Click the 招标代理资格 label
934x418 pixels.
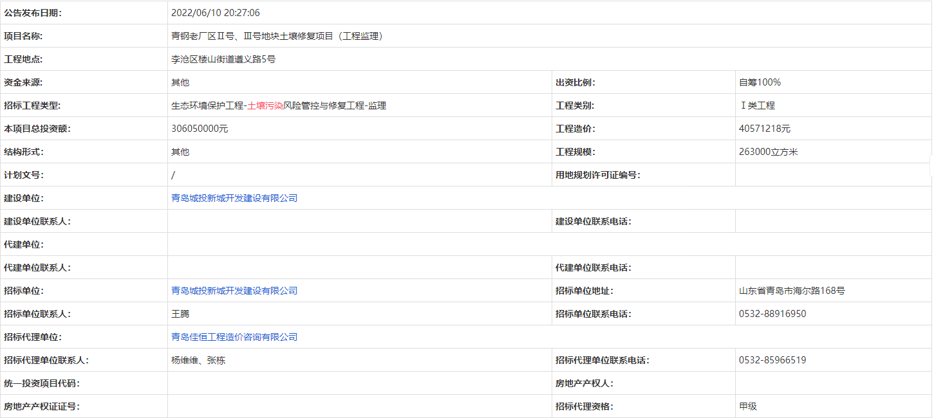[x=584, y=406]
